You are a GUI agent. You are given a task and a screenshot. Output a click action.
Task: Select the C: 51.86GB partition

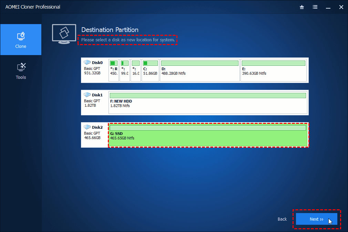(x=150, y=70)
